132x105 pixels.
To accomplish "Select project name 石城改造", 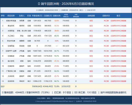I will coord(11,46).
